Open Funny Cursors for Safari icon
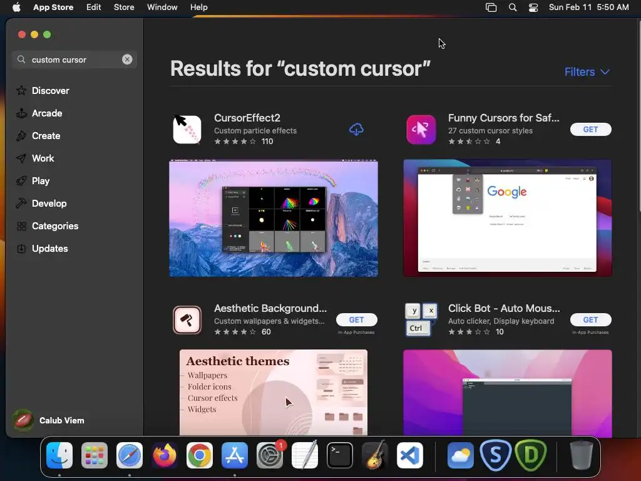641x481 pixels. click(x=421, y=129)
